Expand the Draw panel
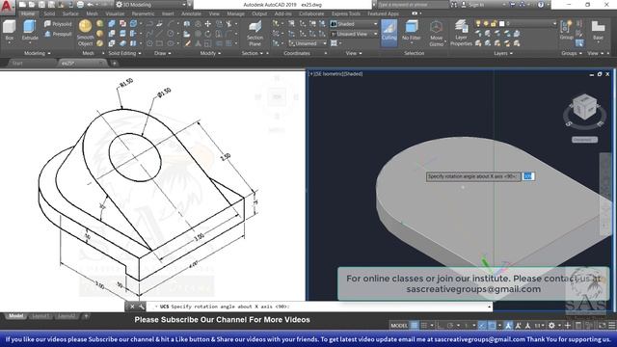Screen dimensions: 617x347 click(x=163, y=53)
